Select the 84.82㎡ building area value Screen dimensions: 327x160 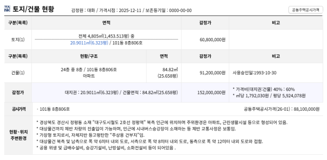170,69
